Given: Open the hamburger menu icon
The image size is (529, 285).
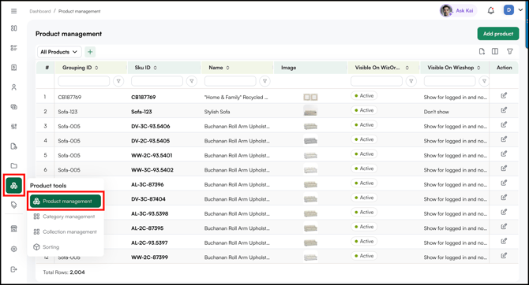Looking at the screenshot, I should click(14, 11).
